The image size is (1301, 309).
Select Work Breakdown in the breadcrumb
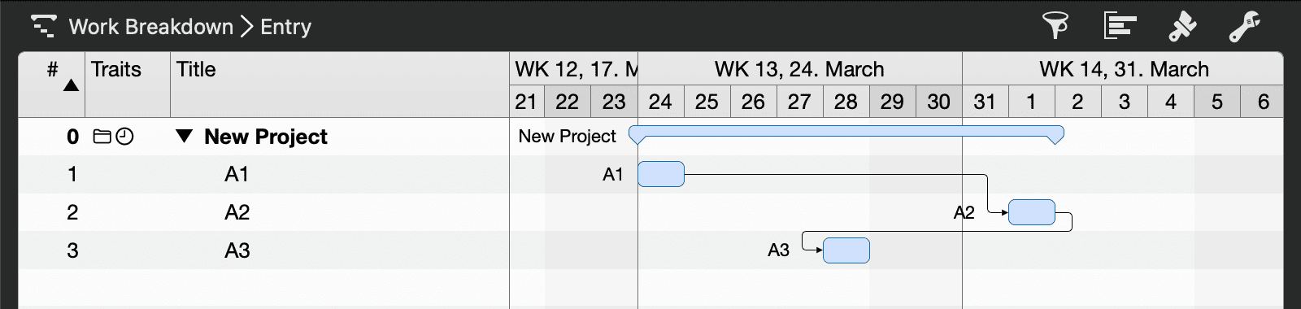[151, 27]
